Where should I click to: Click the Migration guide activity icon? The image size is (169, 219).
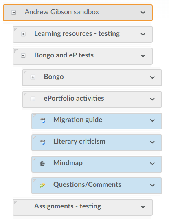[42, 120]
